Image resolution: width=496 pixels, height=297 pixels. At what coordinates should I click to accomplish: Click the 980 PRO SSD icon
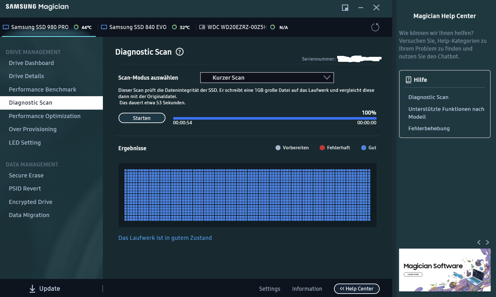[x=6, y=27]
